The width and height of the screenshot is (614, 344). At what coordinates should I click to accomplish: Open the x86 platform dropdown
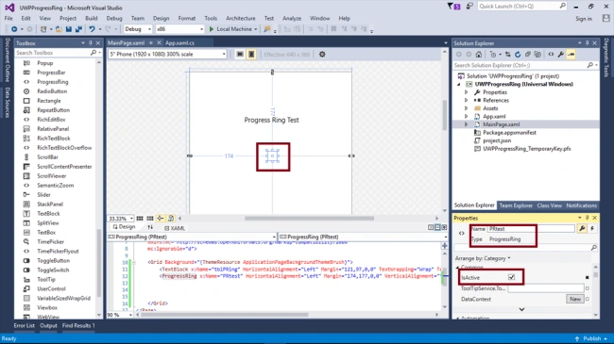click(x=179, y=29)
